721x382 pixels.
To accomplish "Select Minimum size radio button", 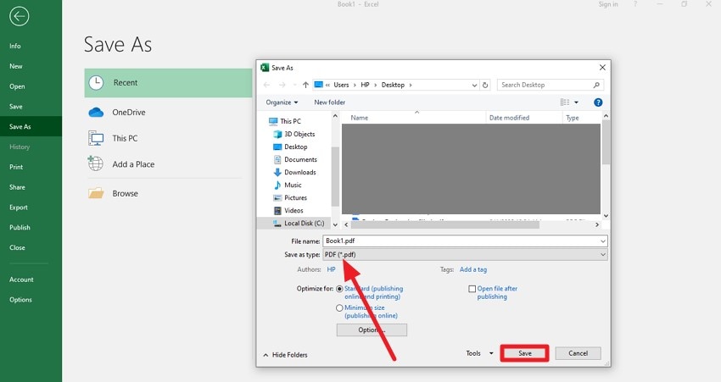I will click(x=339, y=308).
